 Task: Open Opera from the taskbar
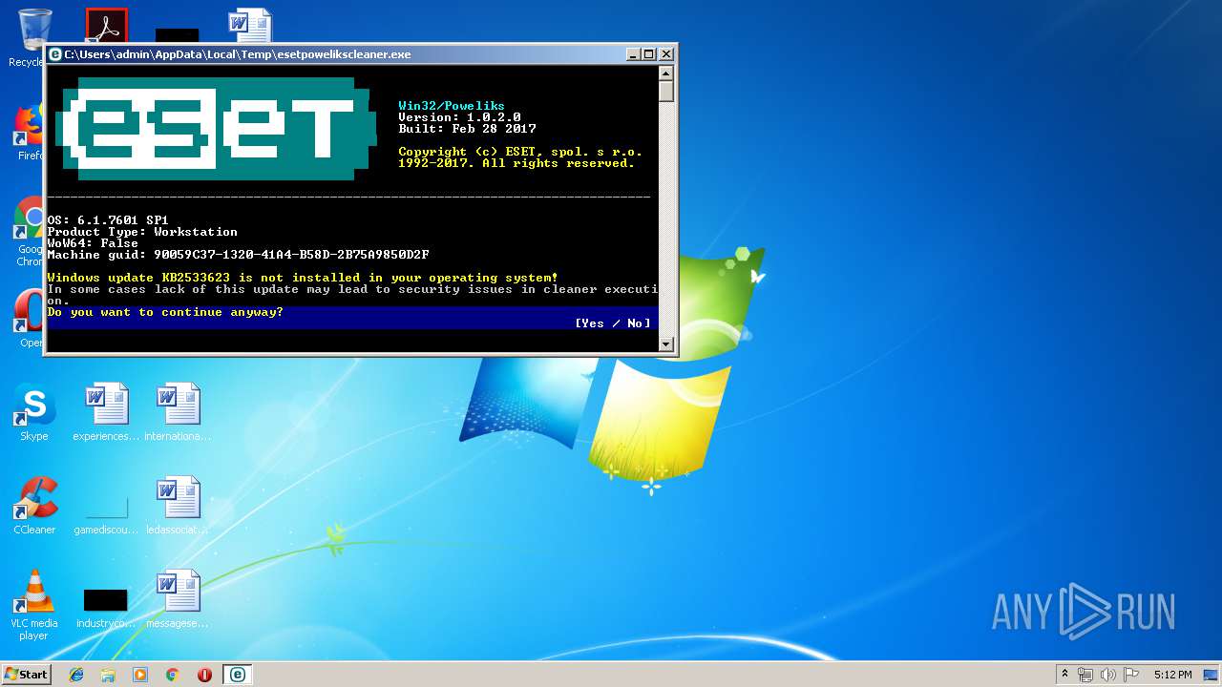click(204, 675)
